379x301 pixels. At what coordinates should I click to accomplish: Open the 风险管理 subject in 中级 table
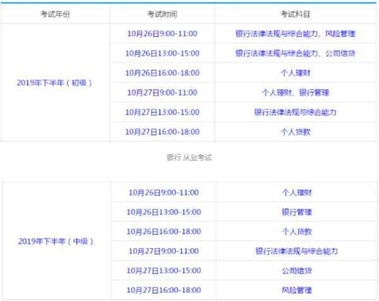point(296,290)
